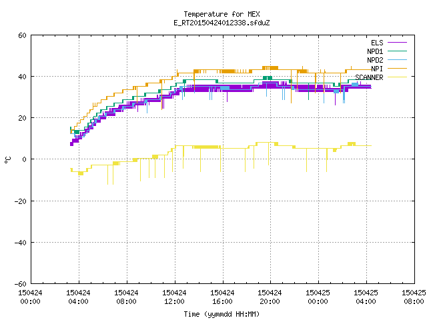Click the chart title 'Temperature for MEX'

click(222, 14)
